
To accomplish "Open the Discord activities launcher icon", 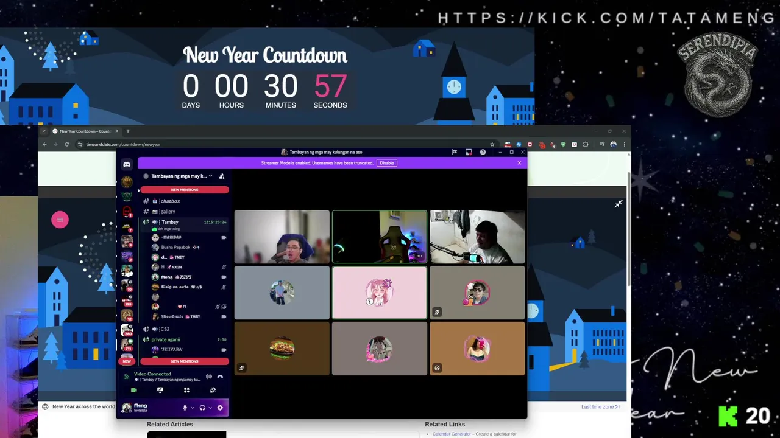I will point(186,390).
